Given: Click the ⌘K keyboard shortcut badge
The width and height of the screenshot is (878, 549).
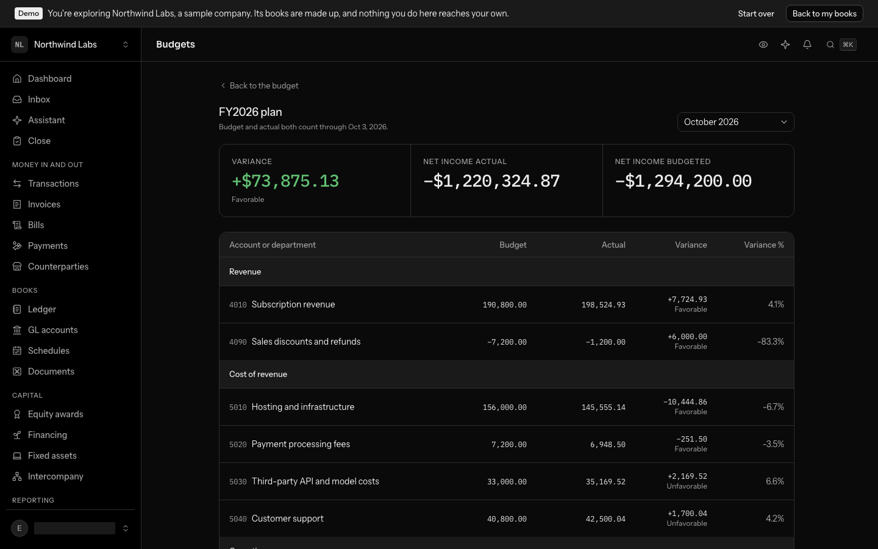Looking at the screenshot, I should pyautogui.click(x=848, y=45).
